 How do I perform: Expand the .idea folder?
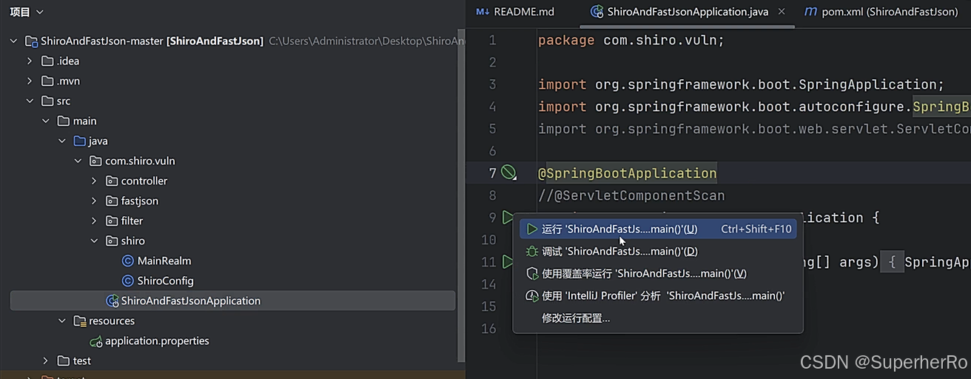tap(30, 61)
